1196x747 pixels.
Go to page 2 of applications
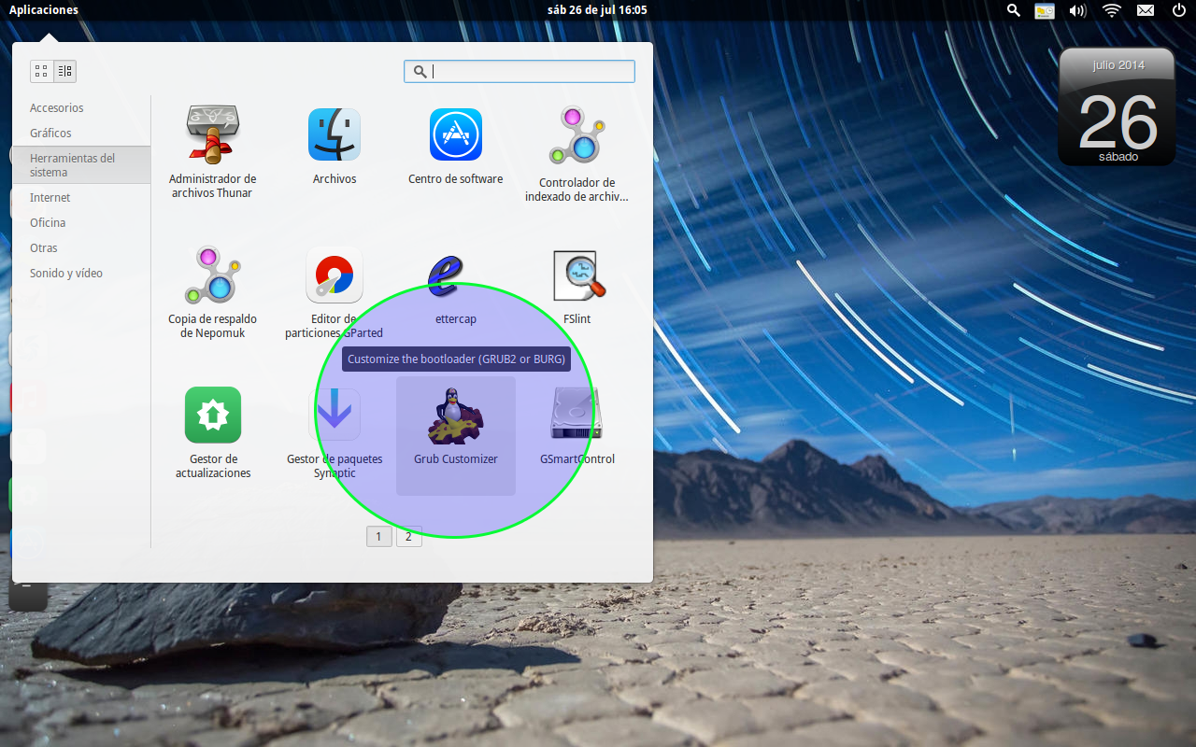pos(409,536)
